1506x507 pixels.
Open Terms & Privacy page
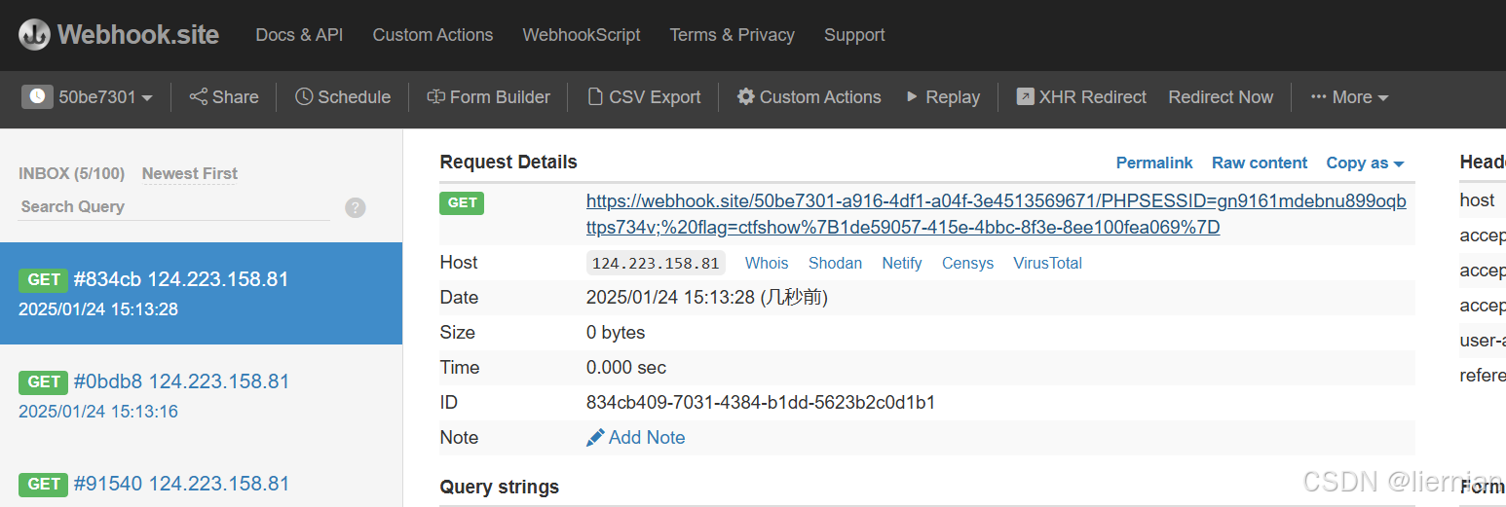coord(732,35)
